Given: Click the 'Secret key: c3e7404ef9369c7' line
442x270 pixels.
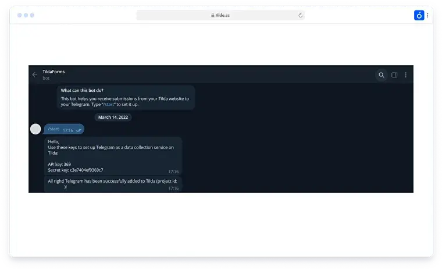Looking at the screenshot, I should point(76,170).
